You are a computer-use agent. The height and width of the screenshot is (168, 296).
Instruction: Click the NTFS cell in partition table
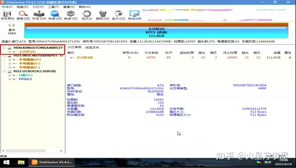pyautogui.click(x=151, y=58)
